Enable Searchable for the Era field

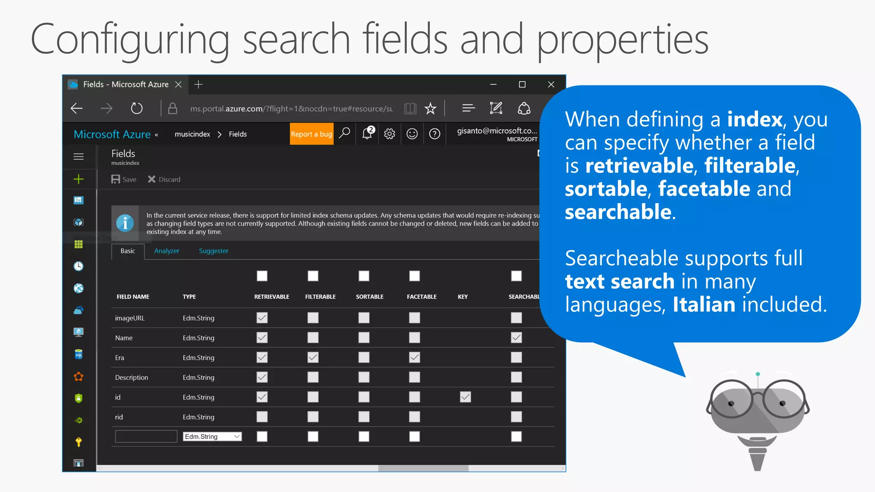coord(516,357)
